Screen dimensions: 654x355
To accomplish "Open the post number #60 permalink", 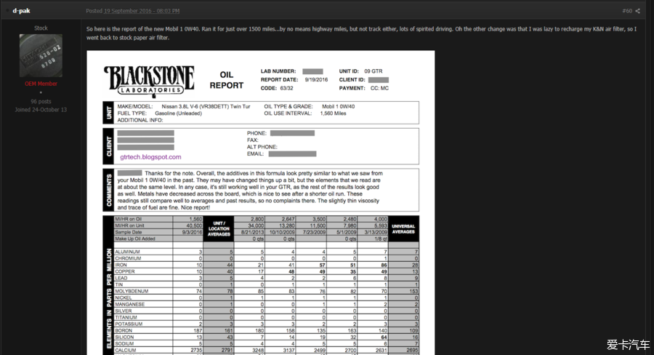I will coord(627,11).
